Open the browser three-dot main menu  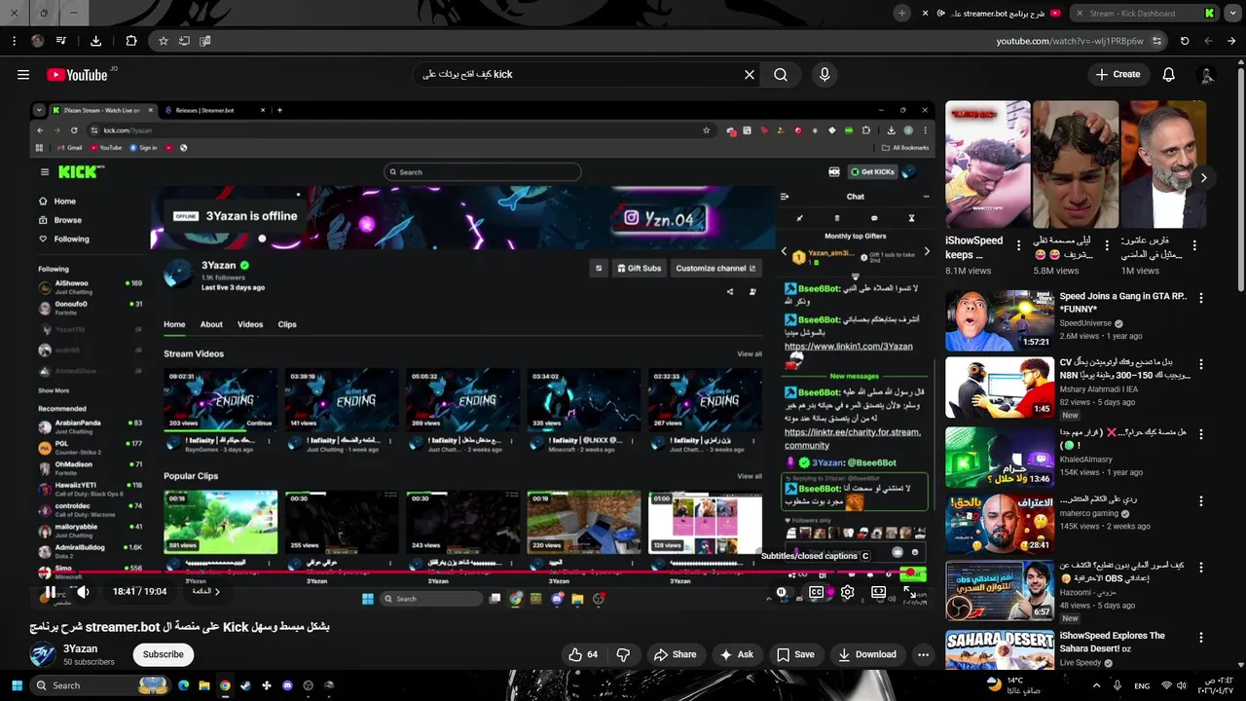click(x=14, y=41)
